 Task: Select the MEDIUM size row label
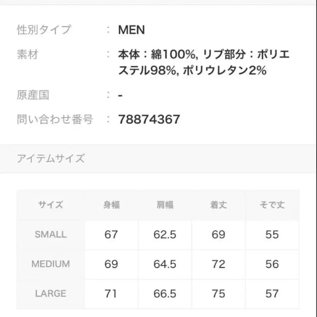point(50,264)
